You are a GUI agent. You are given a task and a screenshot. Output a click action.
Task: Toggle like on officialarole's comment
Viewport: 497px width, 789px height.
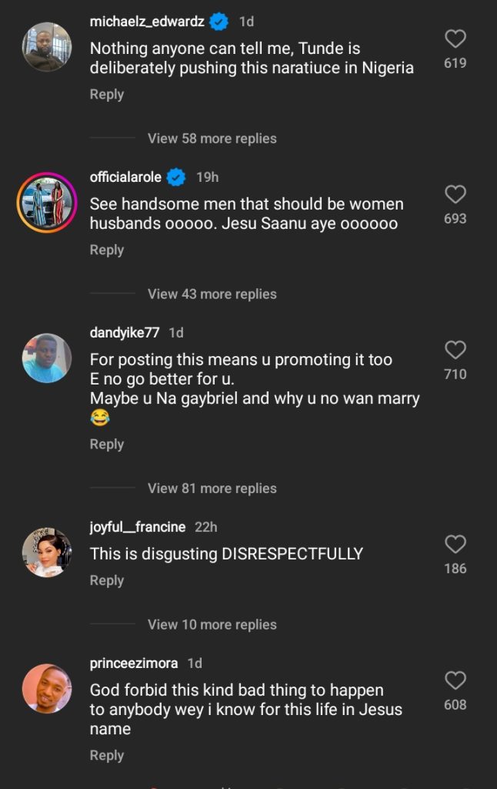click(x=455, y=194)
